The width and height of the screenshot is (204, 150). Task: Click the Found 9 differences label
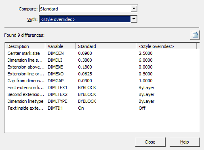click(x=24, y=35)
